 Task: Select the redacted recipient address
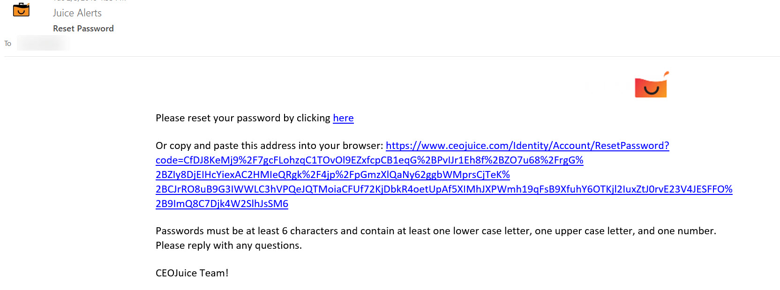[43, 43]
